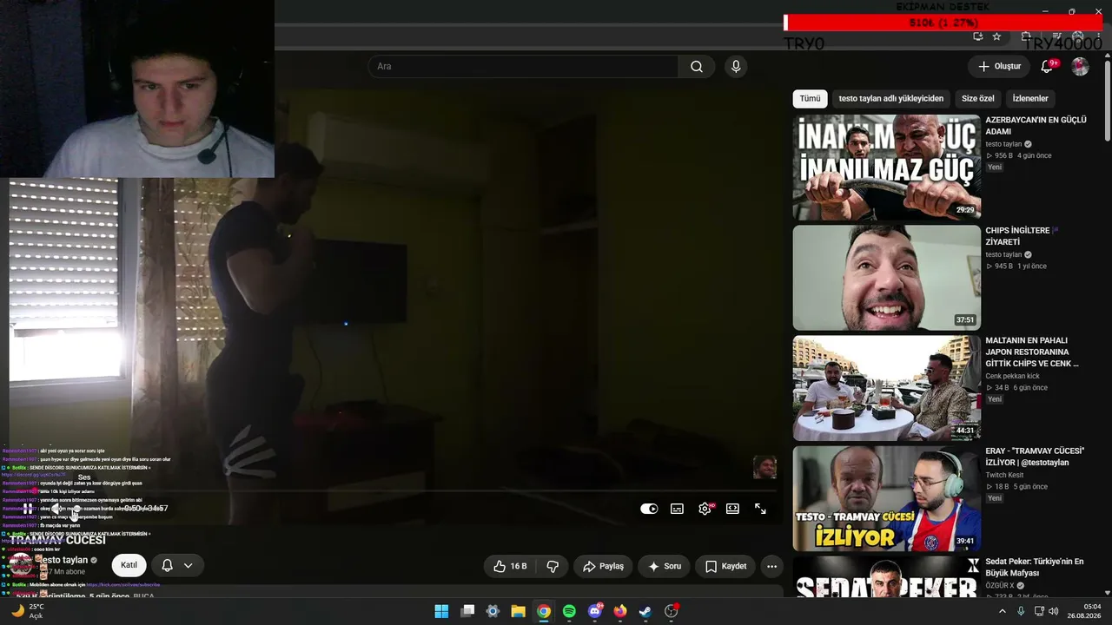Click the channel watermark in the video corner
The image size is (1112, 625).
764,467
